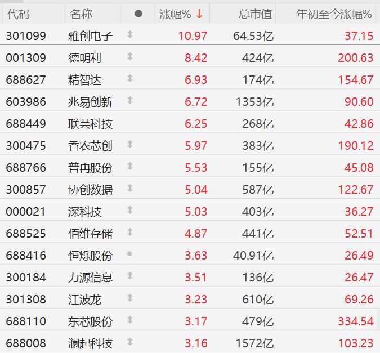Open the 雅创电子 stock name
Viewport: 380px width, 353px height.
[90, 37]
